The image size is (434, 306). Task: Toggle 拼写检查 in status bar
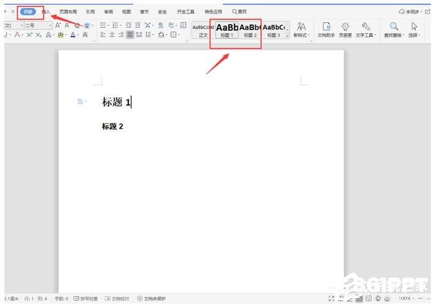click(86, 299)
